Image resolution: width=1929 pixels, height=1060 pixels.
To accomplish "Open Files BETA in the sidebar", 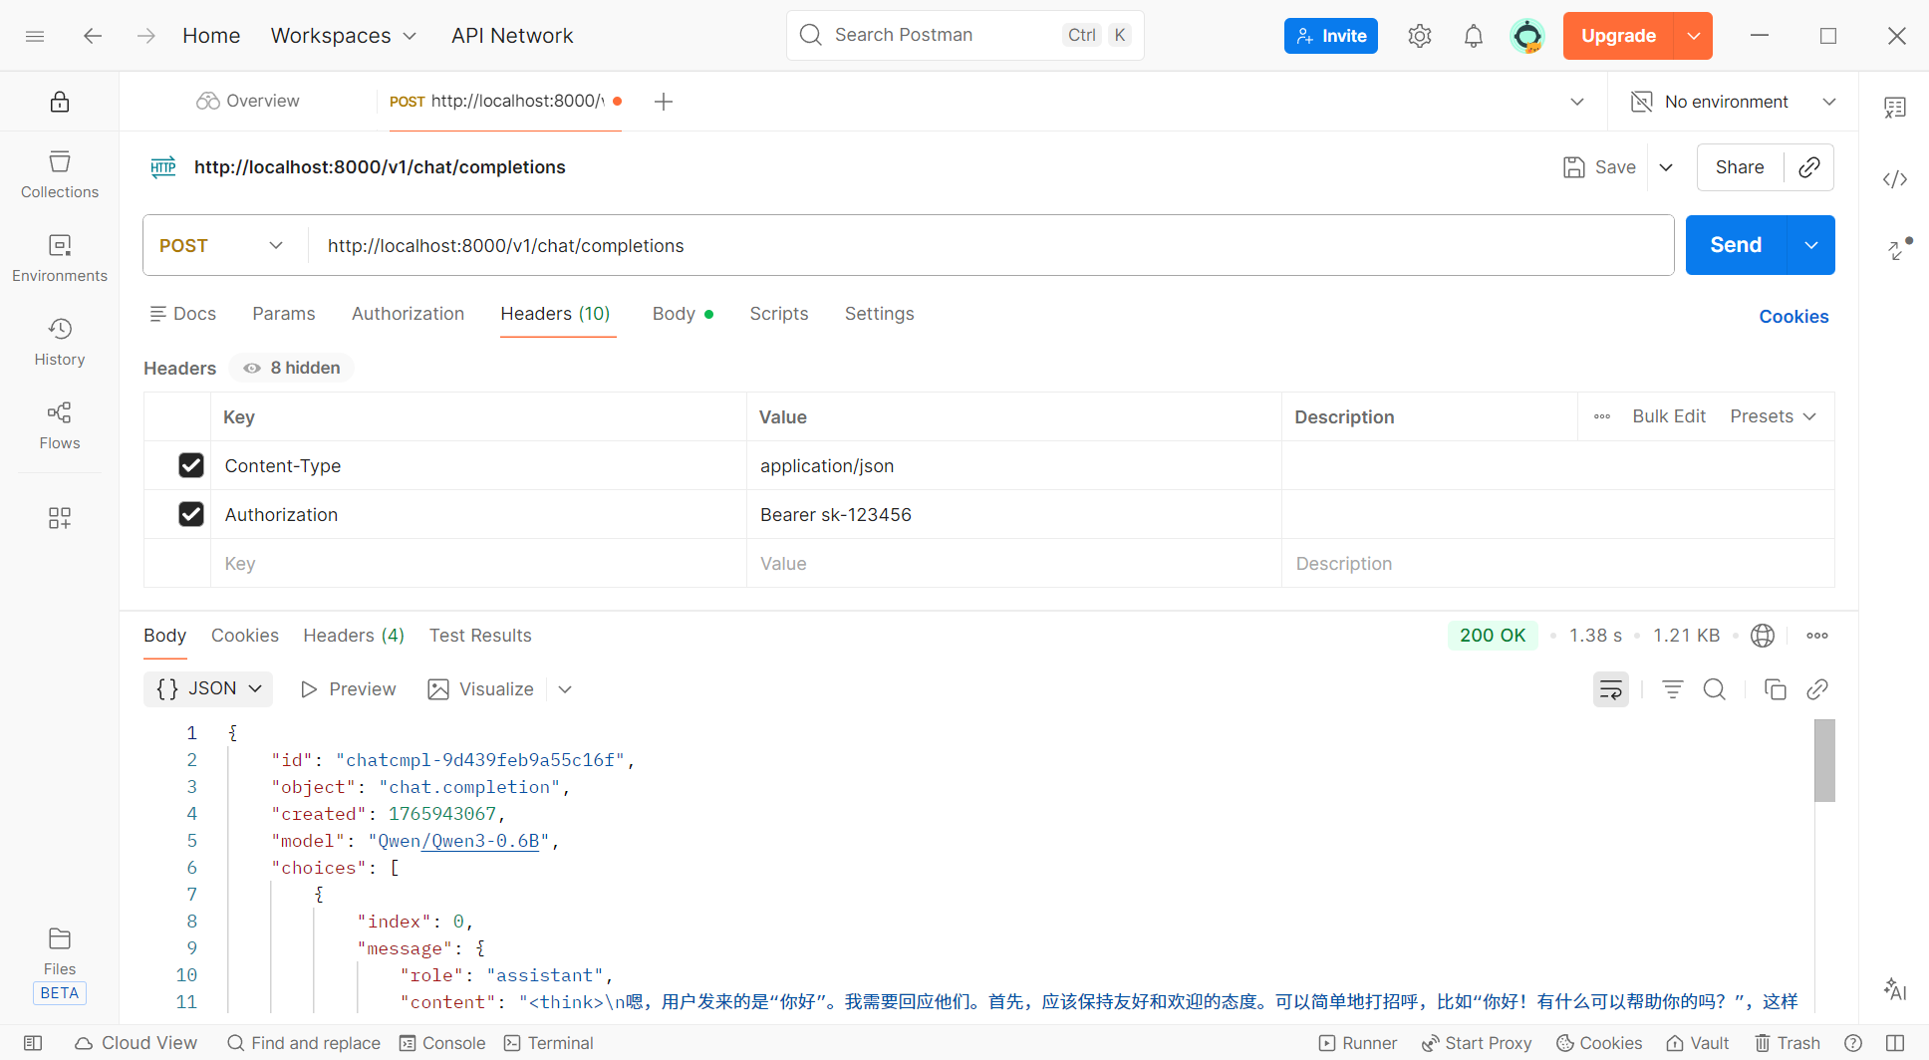I will pyautogui.click(x=60, y=964).
